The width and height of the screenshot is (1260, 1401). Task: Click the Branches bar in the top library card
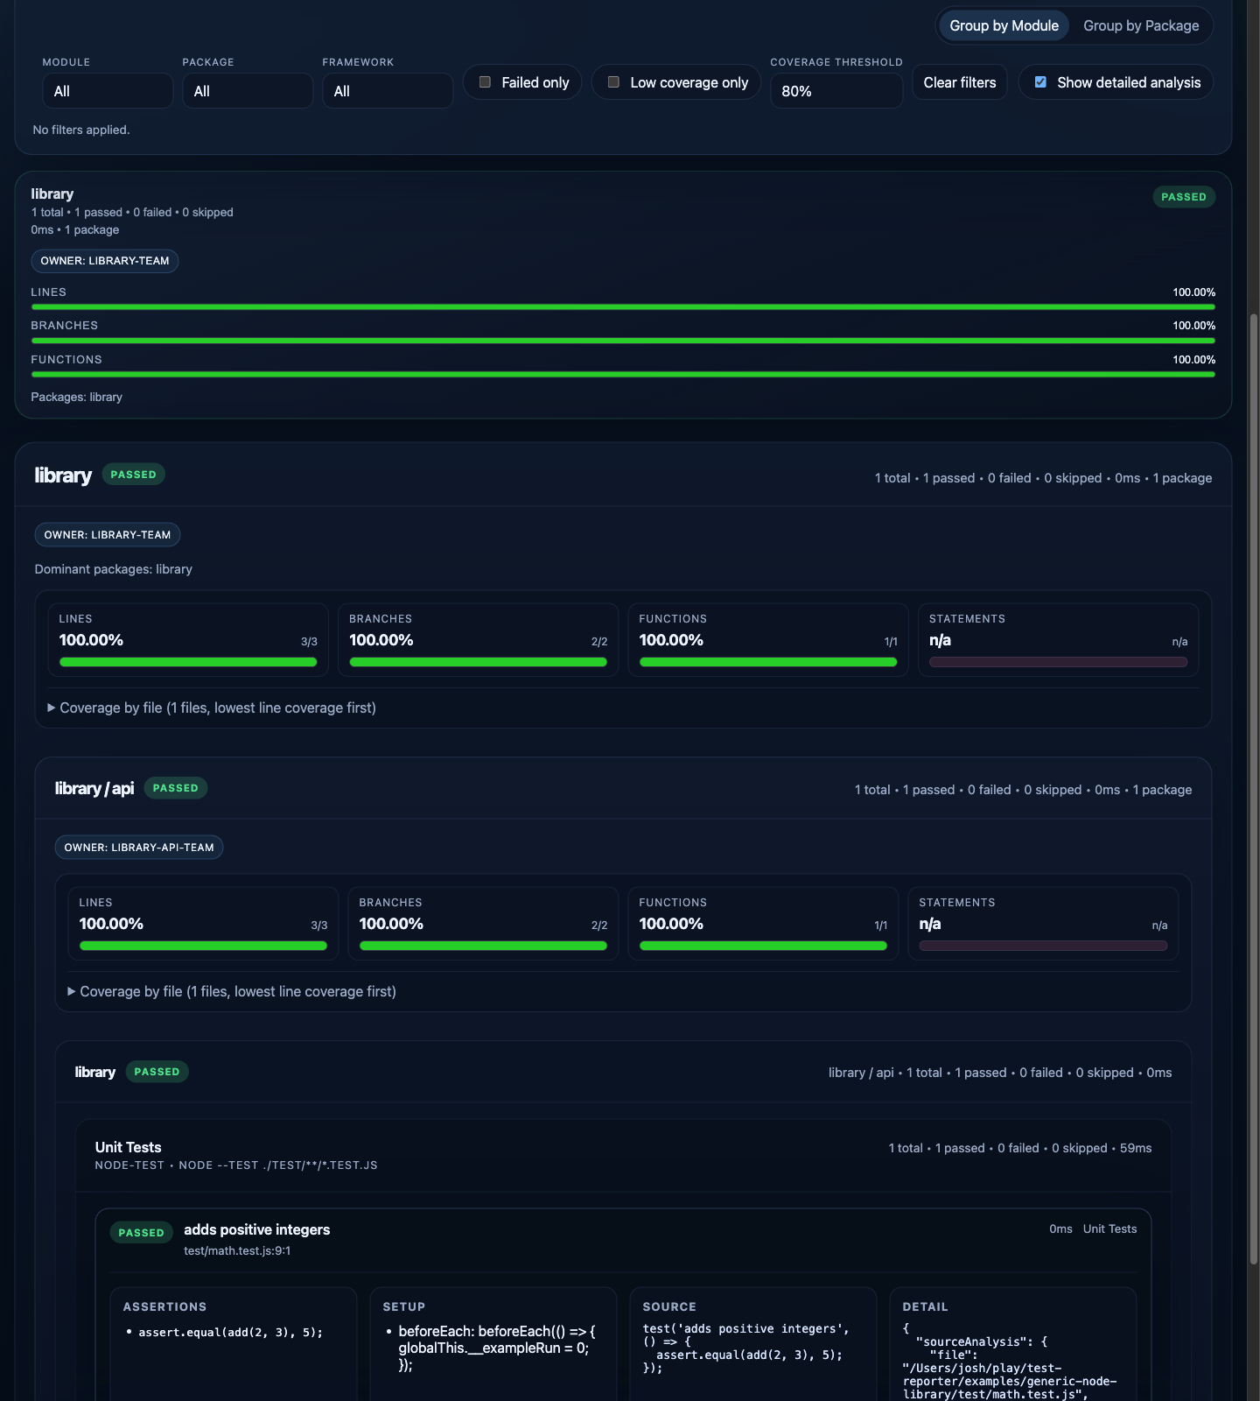(623, 341)
